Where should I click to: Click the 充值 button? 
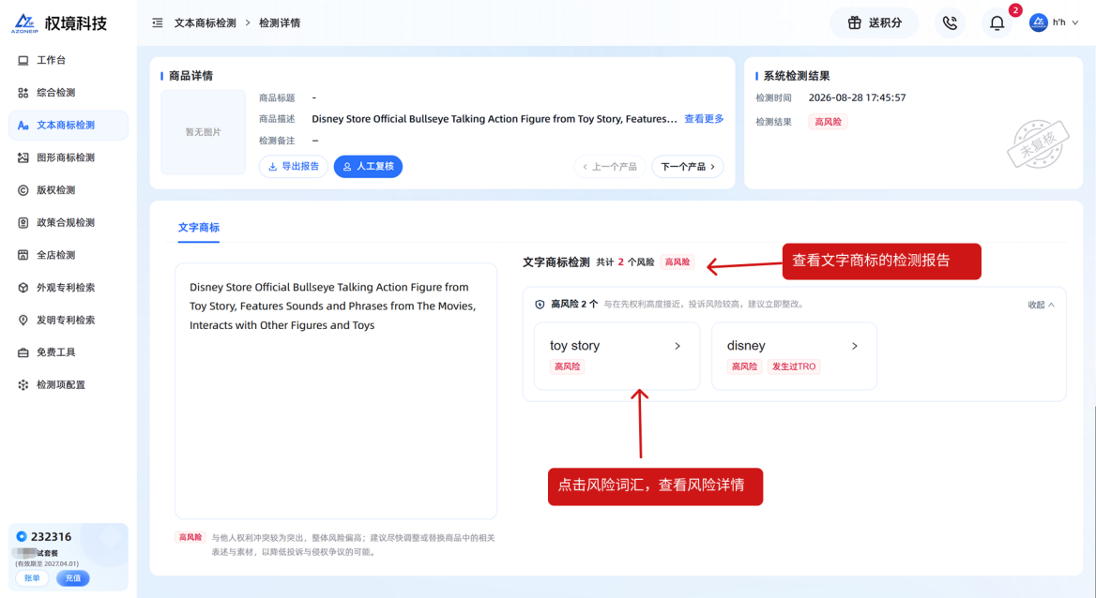72,577
